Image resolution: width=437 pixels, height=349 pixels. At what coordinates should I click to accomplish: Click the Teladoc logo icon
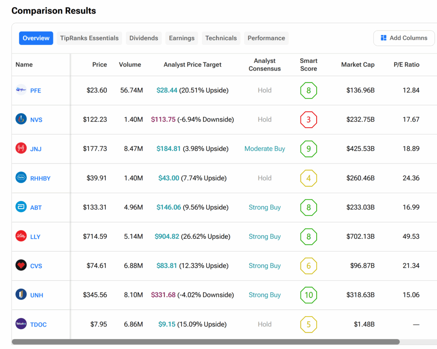pyautogui.click(x=21, y=324)
